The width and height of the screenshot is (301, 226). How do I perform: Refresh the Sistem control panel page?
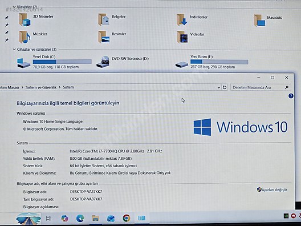coord(225,87)
